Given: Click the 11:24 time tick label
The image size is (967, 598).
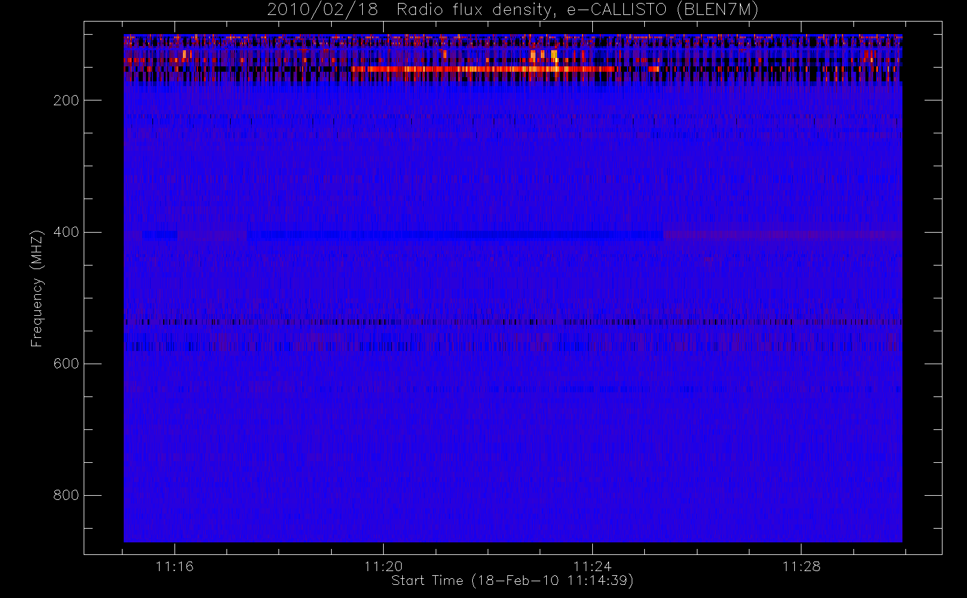Looking at the screenshot, I should pos(592,566).
